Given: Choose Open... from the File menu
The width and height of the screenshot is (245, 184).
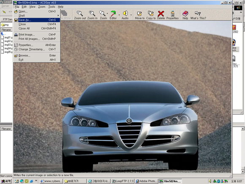Looking at the screenshot, I should tap(37, 11).
